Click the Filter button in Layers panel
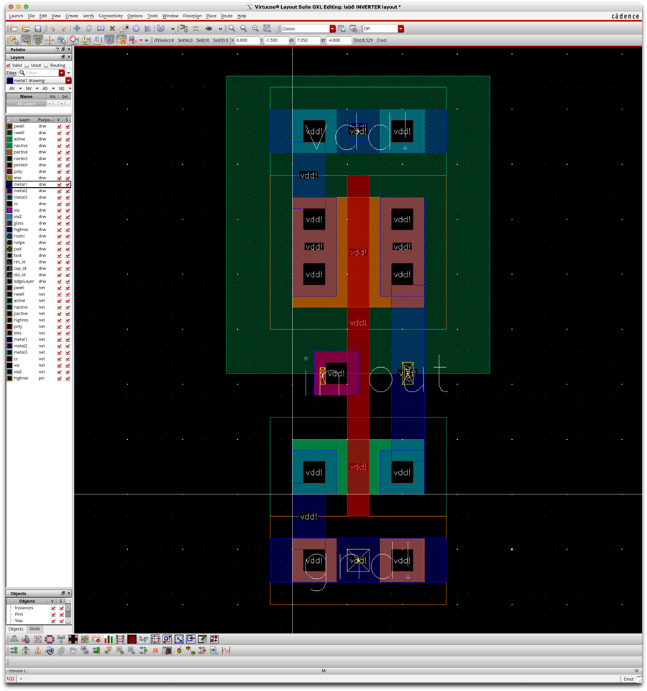Image resolution: width=647 pixels, height=691 pixels. tap(12, 73)
